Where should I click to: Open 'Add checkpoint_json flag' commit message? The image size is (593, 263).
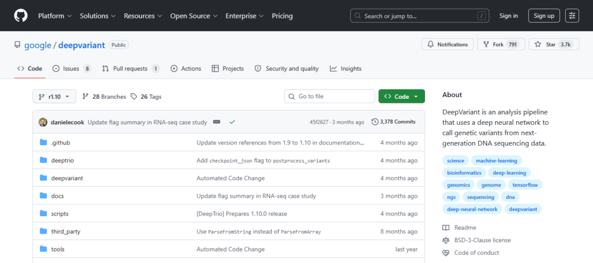[x=263, y=160]
